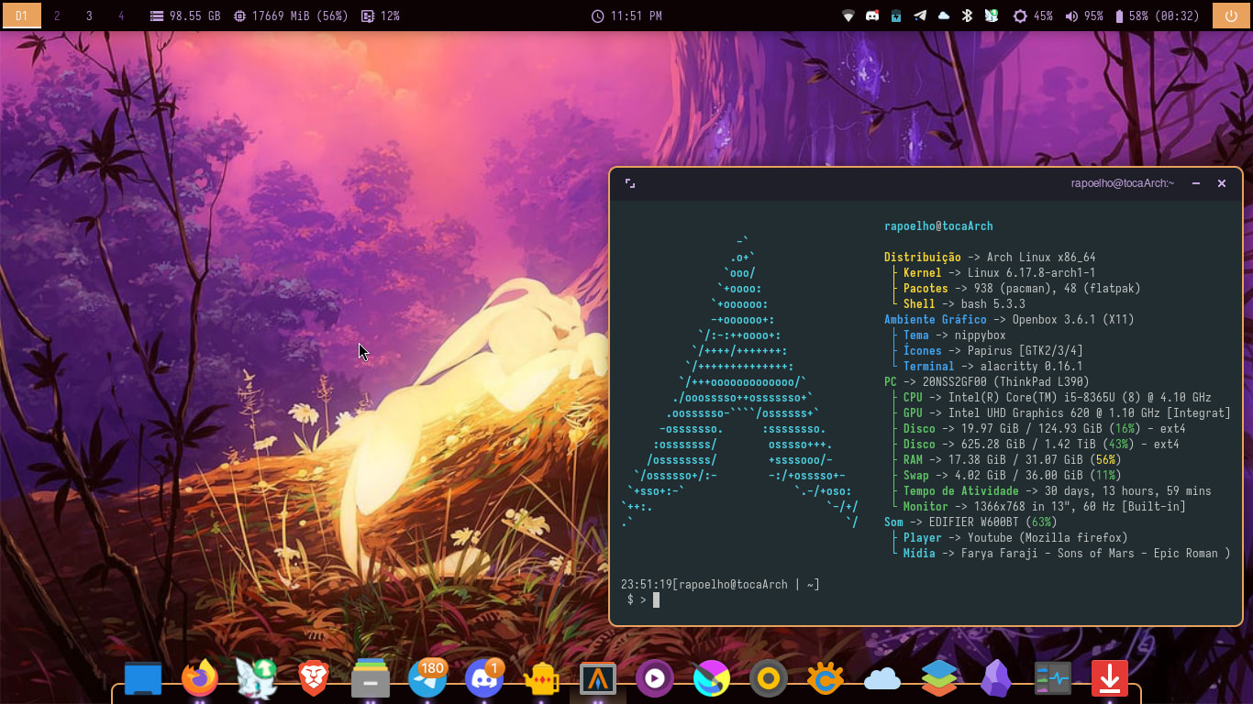Select the active D1 workspace
This screenshot has width=1253, height=704.
click(x=22, y=16)
